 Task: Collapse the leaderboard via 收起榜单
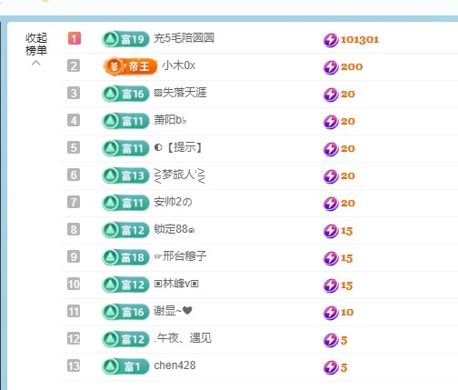36,44
